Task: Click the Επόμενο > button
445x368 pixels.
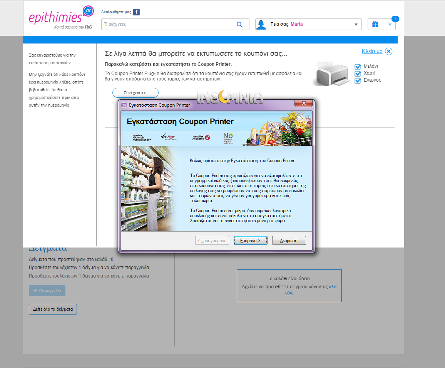Action: click(x=250, y=240)
